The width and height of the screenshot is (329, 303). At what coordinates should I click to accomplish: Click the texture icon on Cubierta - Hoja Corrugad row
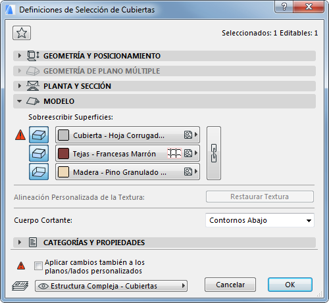pos(188,135)
